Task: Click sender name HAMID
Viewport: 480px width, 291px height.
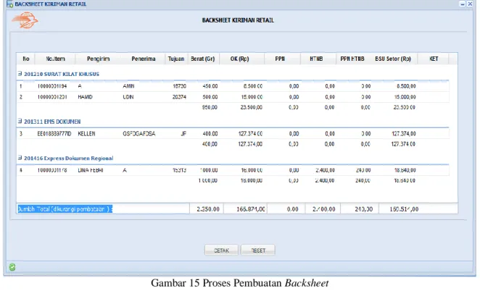Action: (85, 97)
